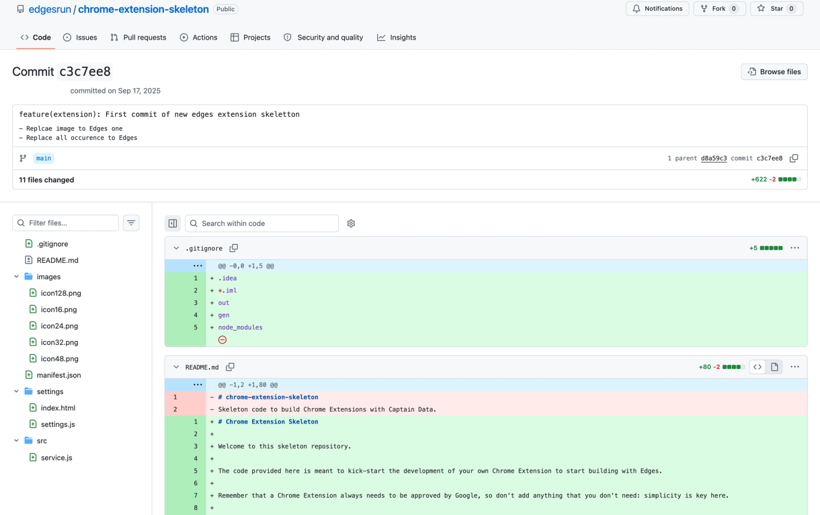Copy full commit SHA icon
820x515 pixels.
[x=794, y=158]
